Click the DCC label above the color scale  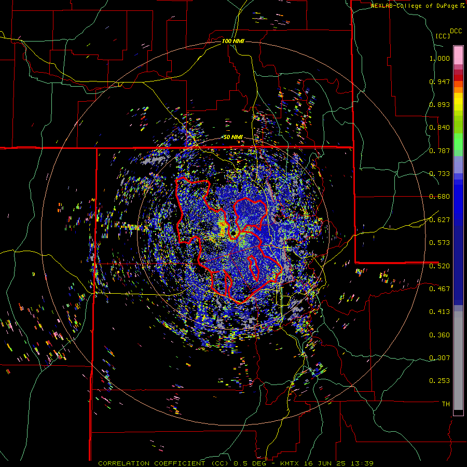[456, 31]
